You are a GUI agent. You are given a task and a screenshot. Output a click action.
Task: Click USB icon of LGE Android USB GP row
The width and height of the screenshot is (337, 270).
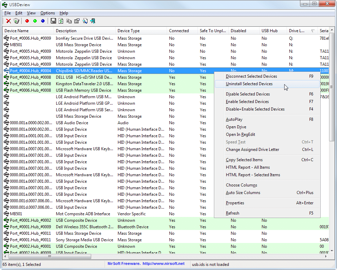[x=7, y=103]
